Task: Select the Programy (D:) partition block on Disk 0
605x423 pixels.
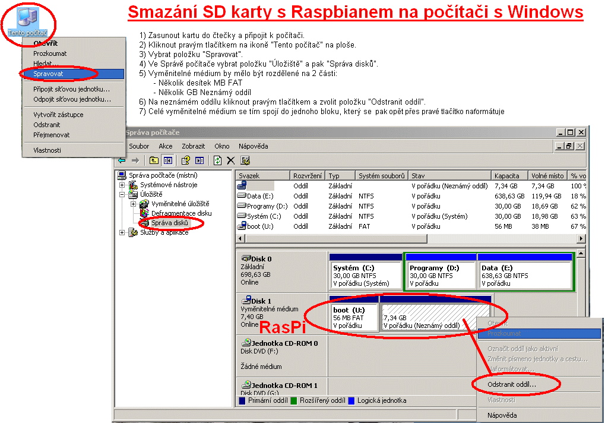Action: click(x=440, y=272)
